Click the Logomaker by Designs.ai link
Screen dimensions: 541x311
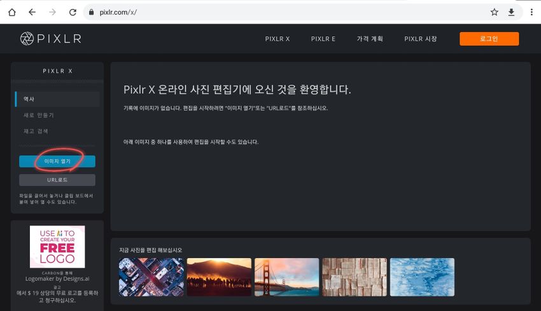pyautogui.click(x=57, y=279)
